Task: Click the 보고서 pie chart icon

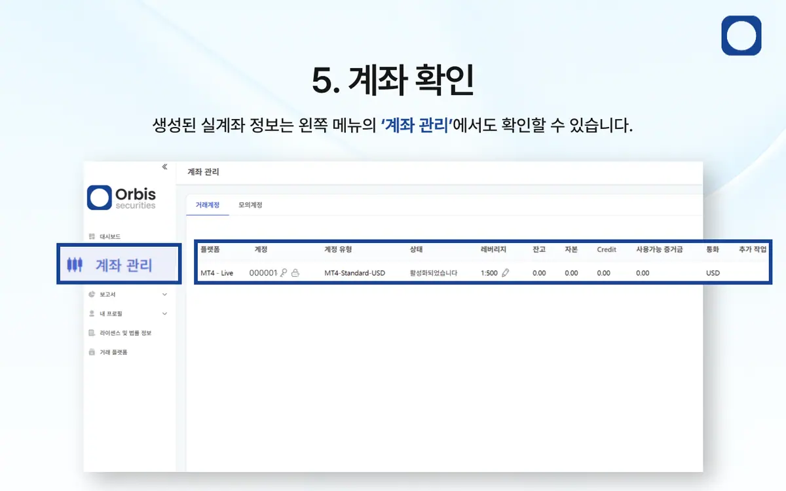Action: [x=92, y=295]
